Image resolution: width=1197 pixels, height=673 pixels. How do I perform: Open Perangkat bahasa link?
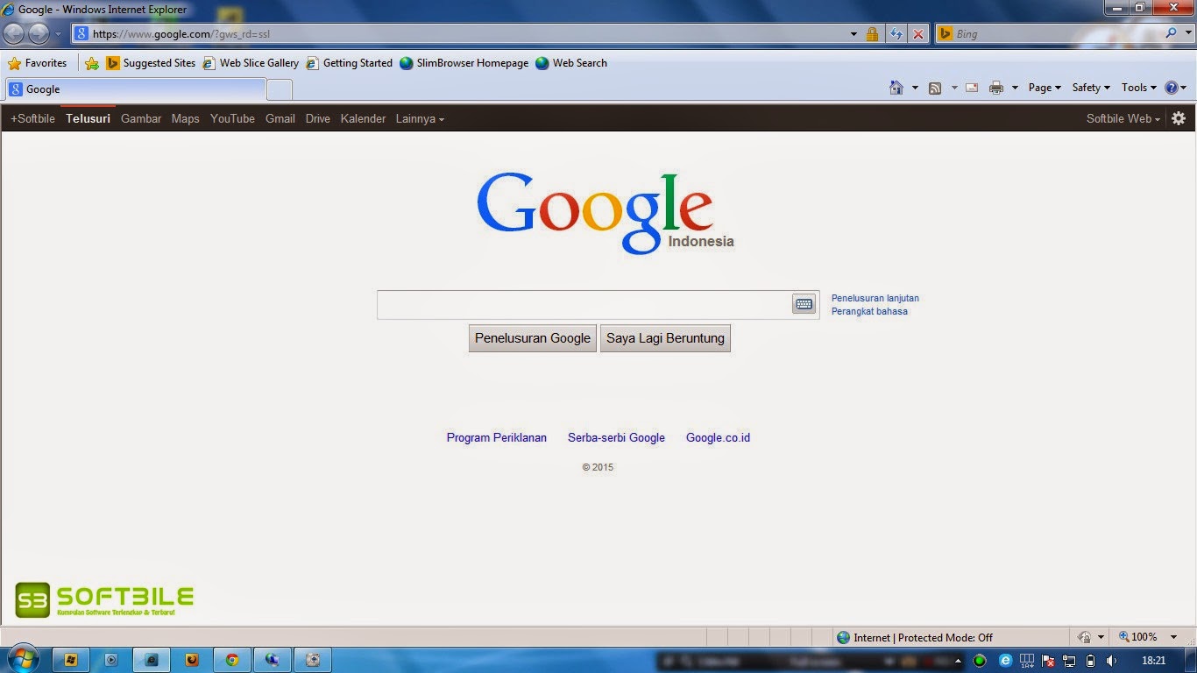pos(869,311)
